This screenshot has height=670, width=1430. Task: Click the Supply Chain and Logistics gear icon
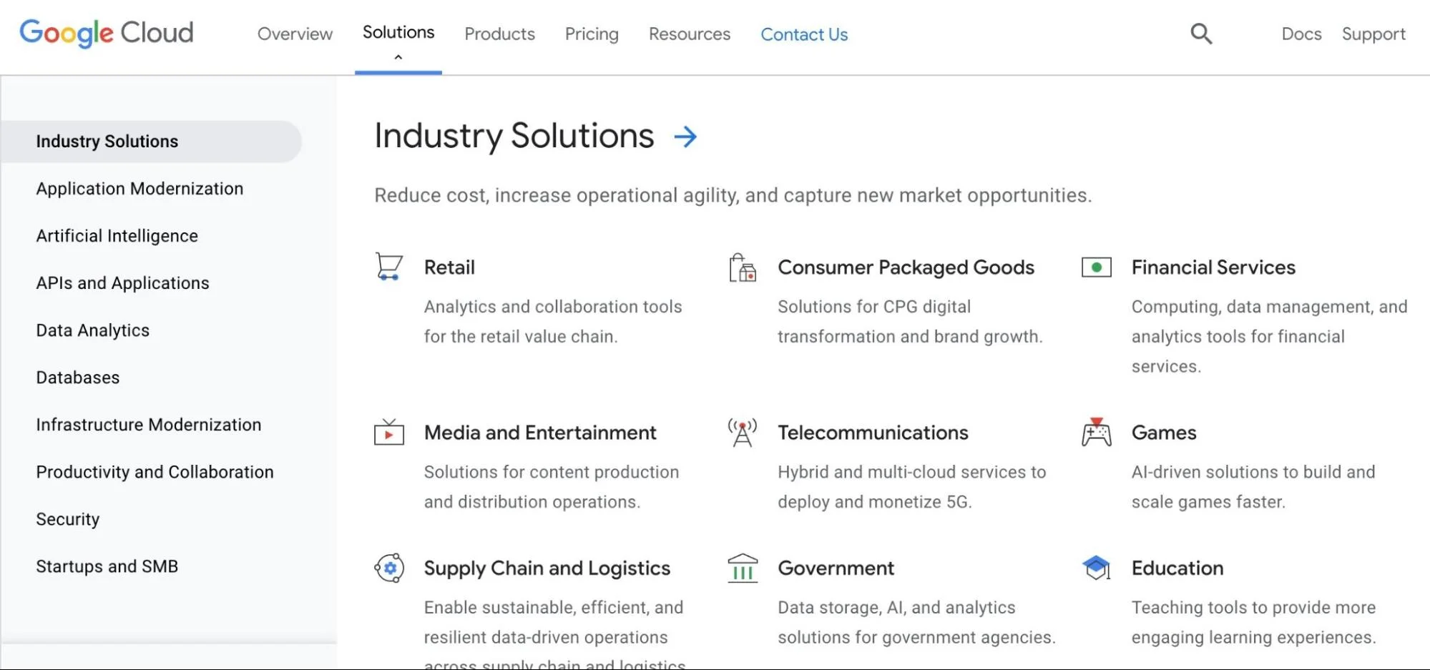[389, 568]
